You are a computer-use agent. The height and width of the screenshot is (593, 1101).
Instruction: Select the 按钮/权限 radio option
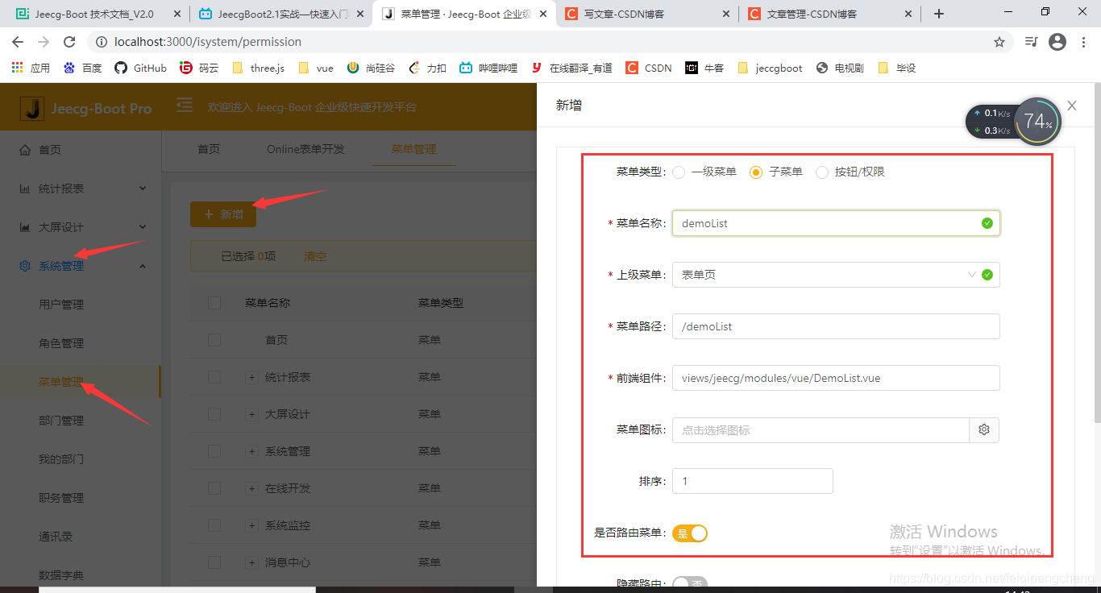tap(822, 172)
